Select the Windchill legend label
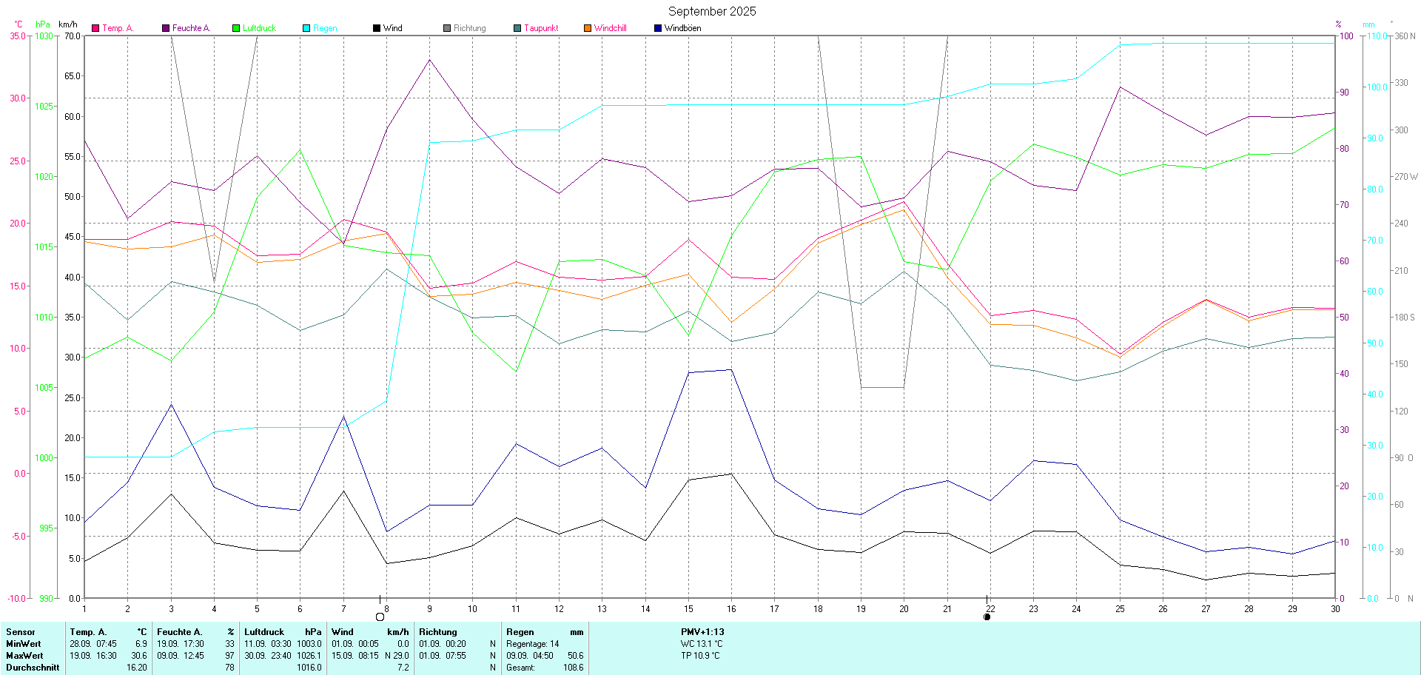The height and width of the screenshot is (675, 1421). point(610,28)
